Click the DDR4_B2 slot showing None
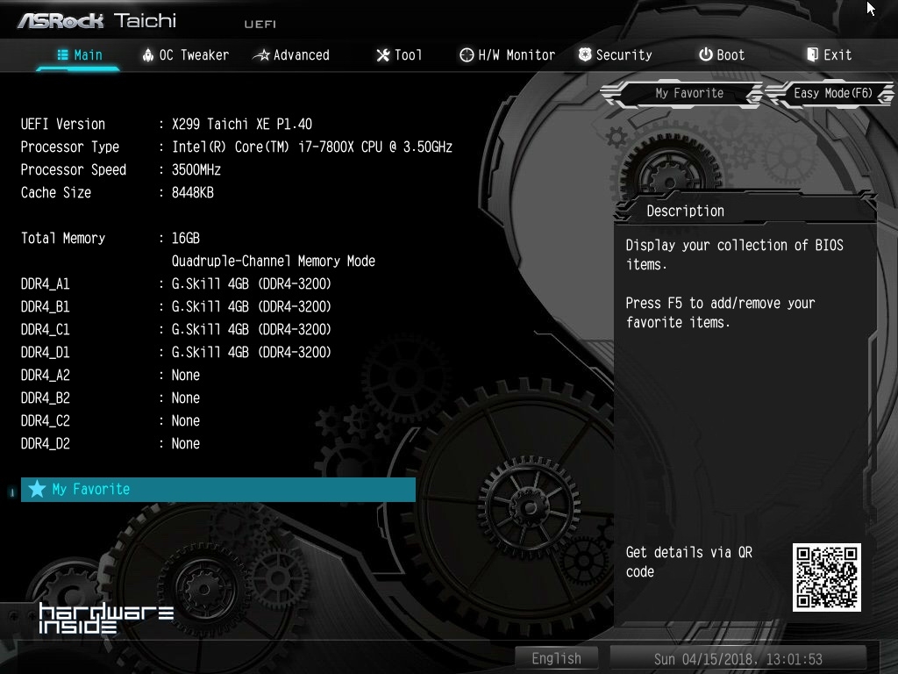The image size is (898, 674). tap(110, 398)
